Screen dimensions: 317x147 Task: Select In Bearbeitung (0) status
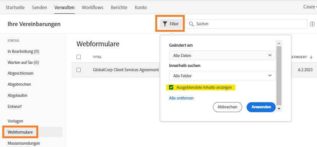pyautogui.click(x=23, y=51)
